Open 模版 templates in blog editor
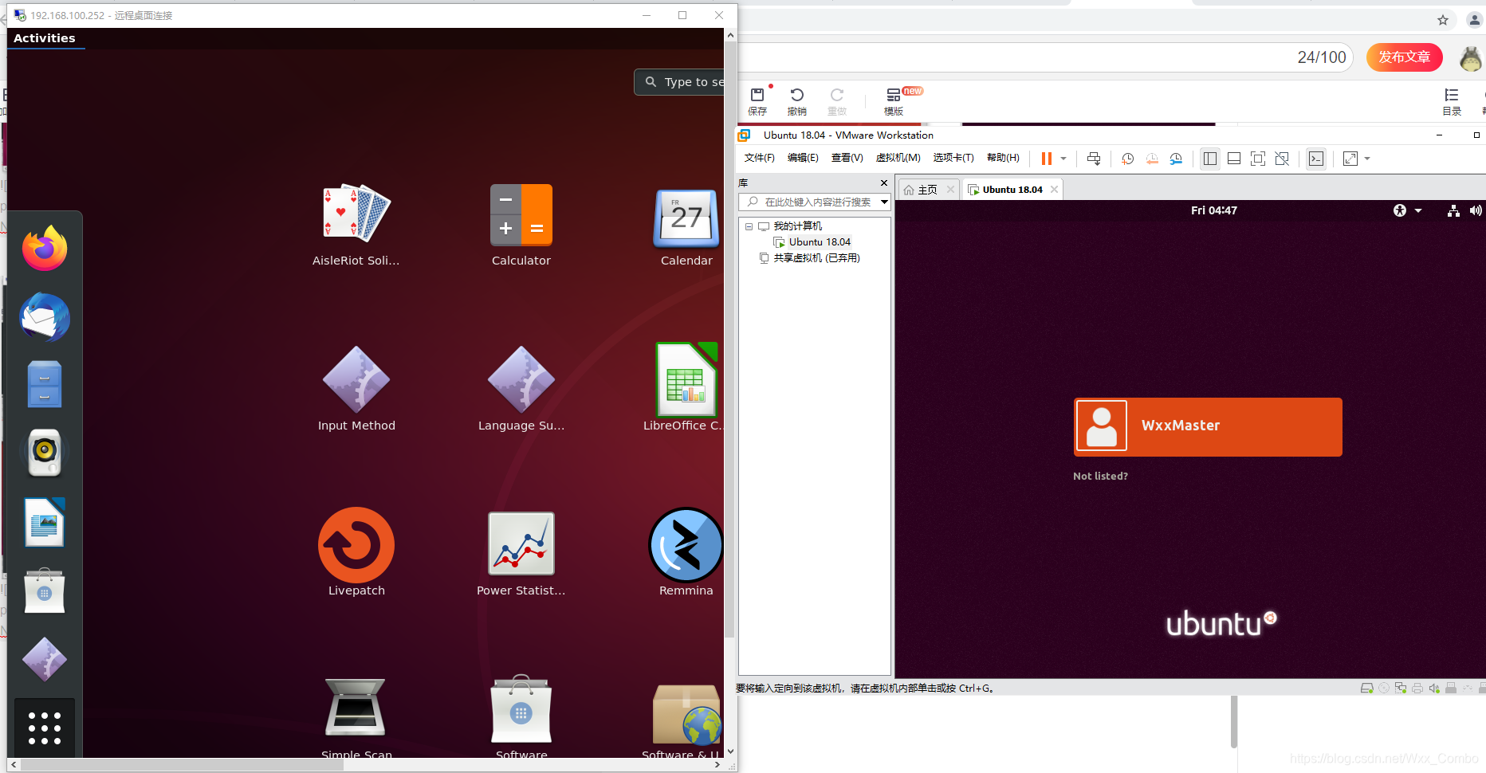 [894, 101]
